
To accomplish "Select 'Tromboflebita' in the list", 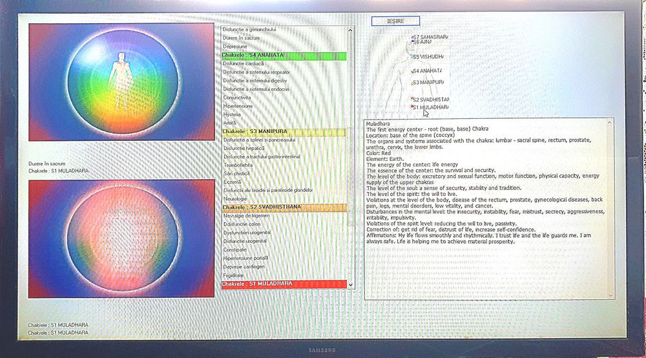I will (238, 165).
